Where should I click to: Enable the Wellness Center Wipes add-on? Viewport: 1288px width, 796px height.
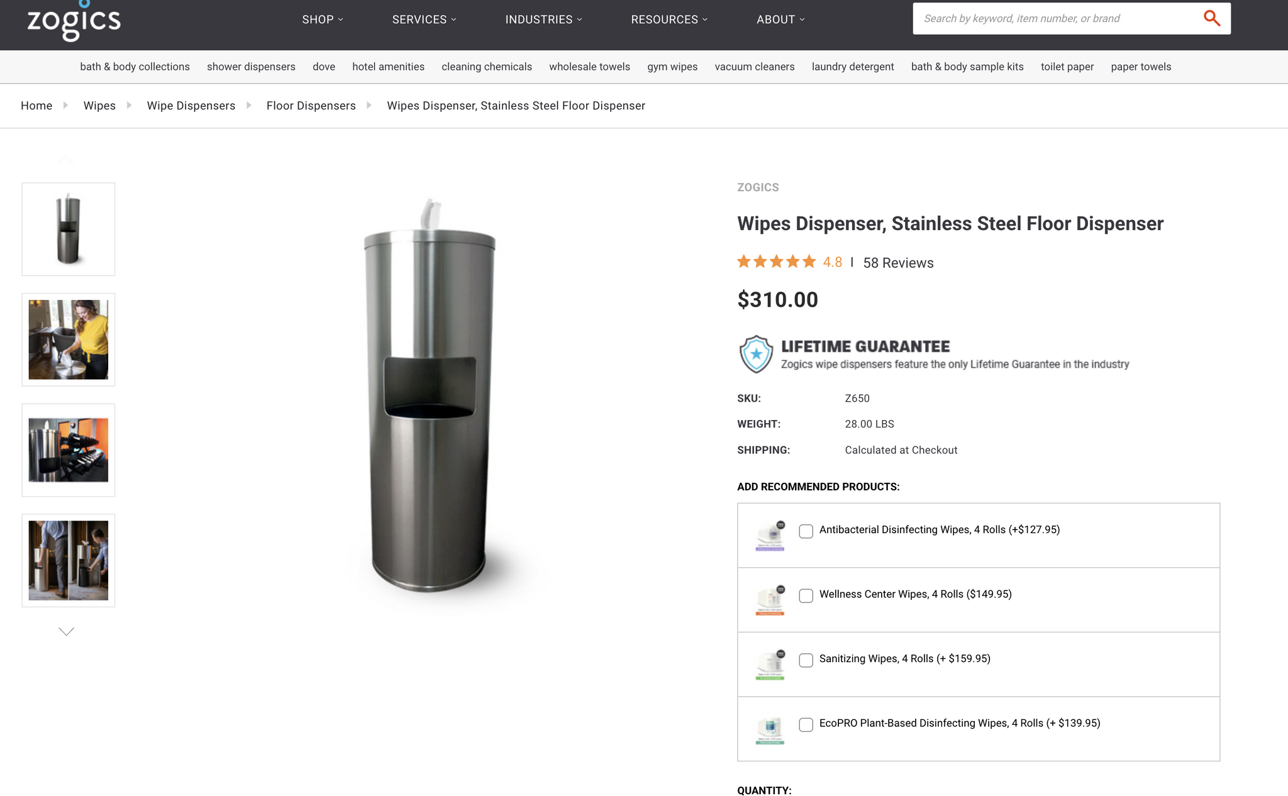(x=806, y=595)
